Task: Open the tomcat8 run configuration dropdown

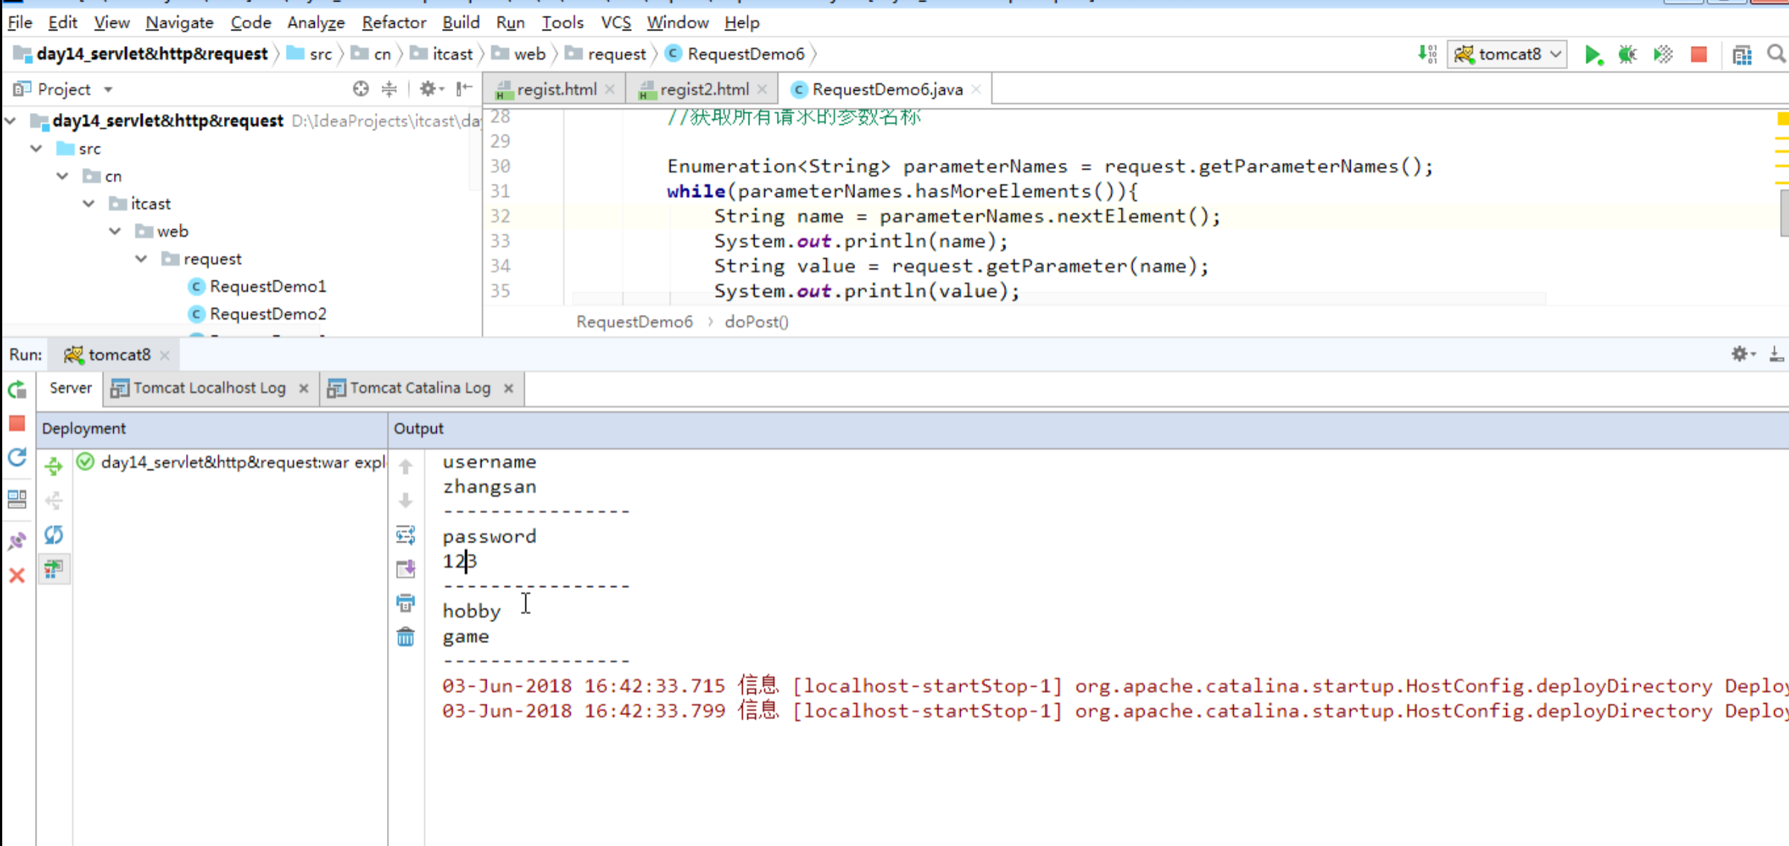Action: click(1506, 54)
